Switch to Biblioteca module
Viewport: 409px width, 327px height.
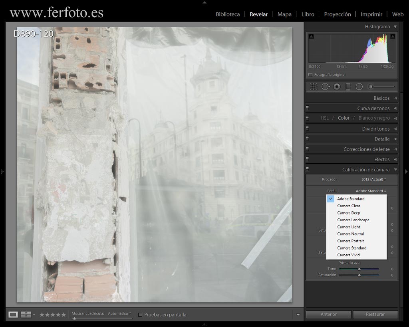tap(228, 14)
